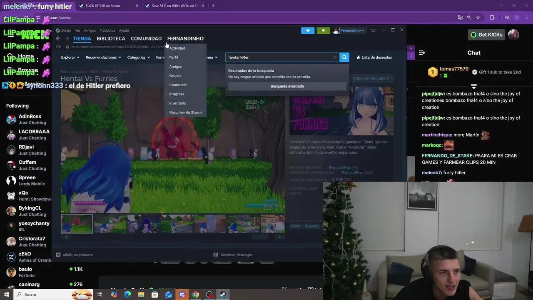The width and height of the screenshot is (533, 300).
Task: Choose Resumen de Steam from the menu
Action: point(185,112)
